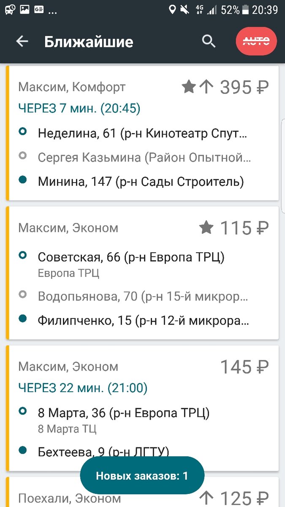Tap the red crossed-out AUTO badge
Image resolution: width=285 pixels, height=507 pixels.
pos(256,41)
